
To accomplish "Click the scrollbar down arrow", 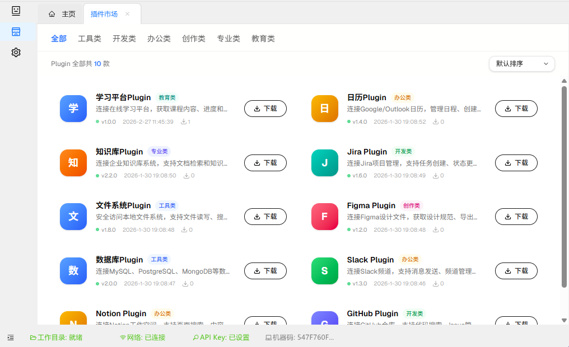I will point(564,320).
